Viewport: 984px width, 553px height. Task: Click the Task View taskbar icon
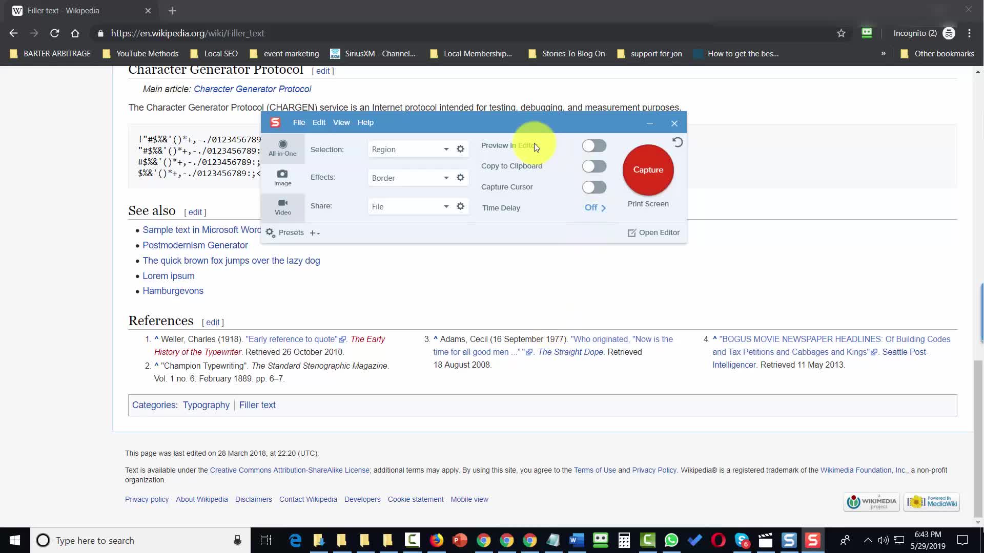click(265, 540)
